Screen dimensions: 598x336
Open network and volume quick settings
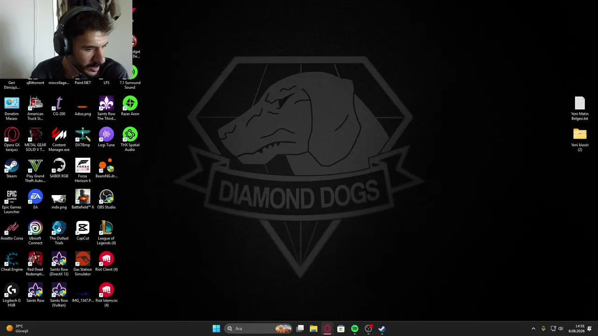(x=557, y=329)
